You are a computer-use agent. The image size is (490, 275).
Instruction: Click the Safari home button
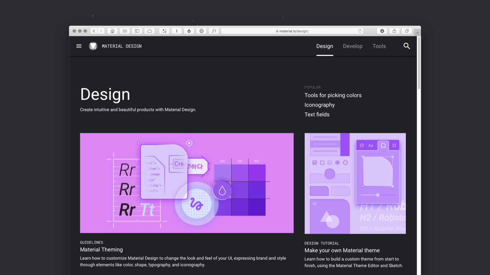point(112,31)
